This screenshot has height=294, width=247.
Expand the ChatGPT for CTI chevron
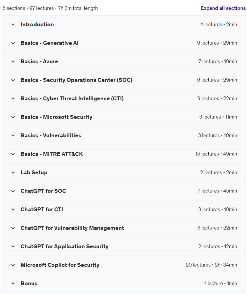tap(13, 209)
